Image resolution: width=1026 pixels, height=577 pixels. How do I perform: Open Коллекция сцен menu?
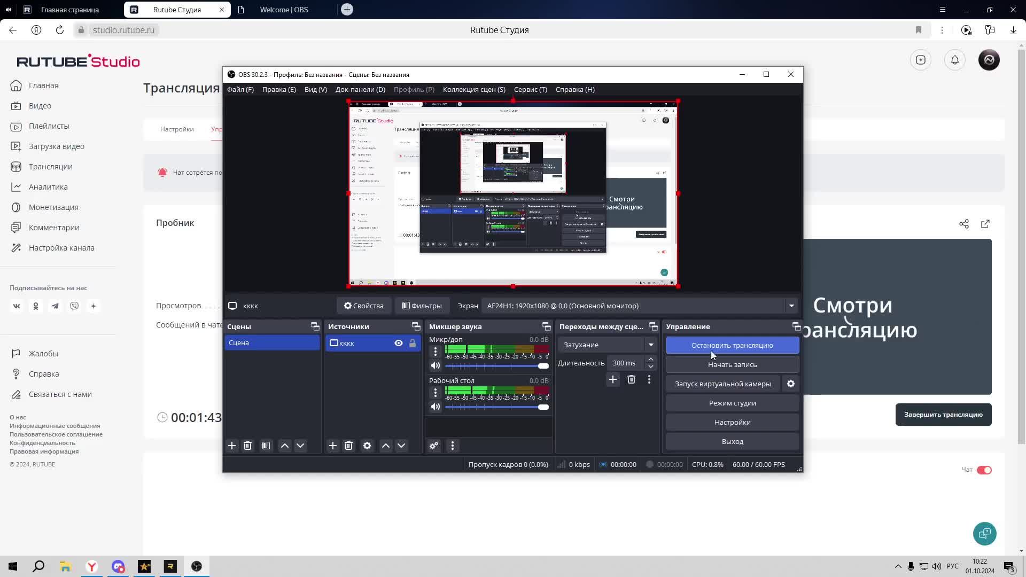coord(474,89)
